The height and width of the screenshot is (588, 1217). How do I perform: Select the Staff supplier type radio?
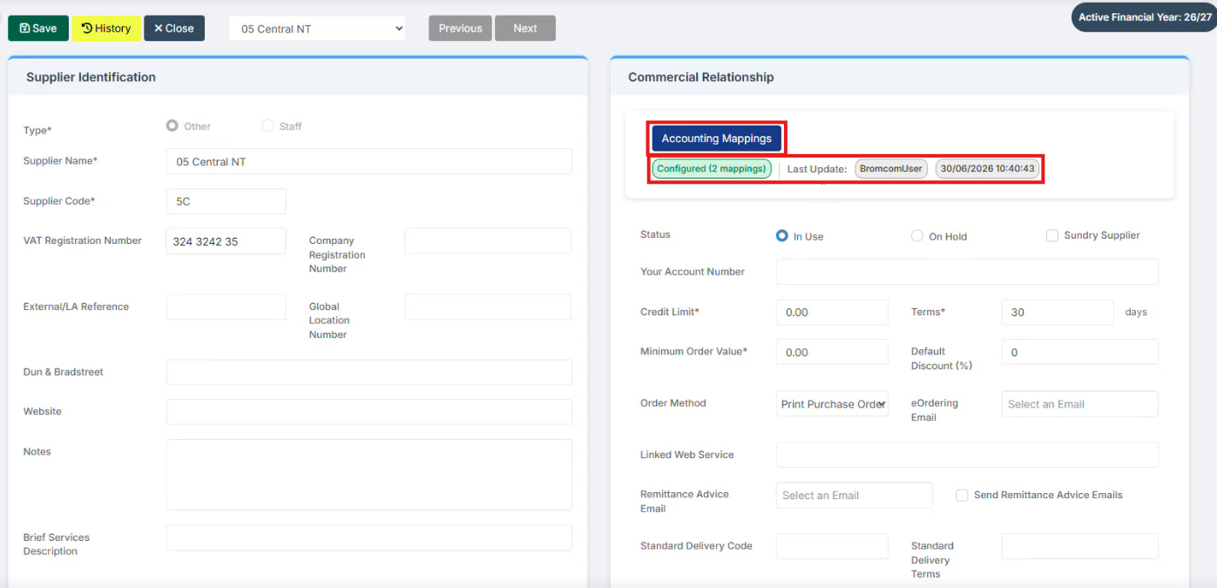pos(267,125)
